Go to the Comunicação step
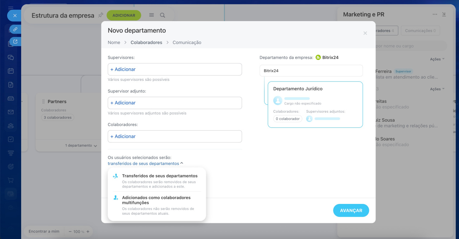The image size is (459, 239). point(187,42)
